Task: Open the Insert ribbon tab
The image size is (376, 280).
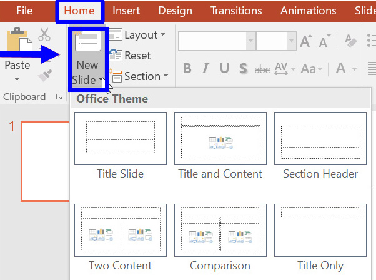Action: (x=126, y=11)
